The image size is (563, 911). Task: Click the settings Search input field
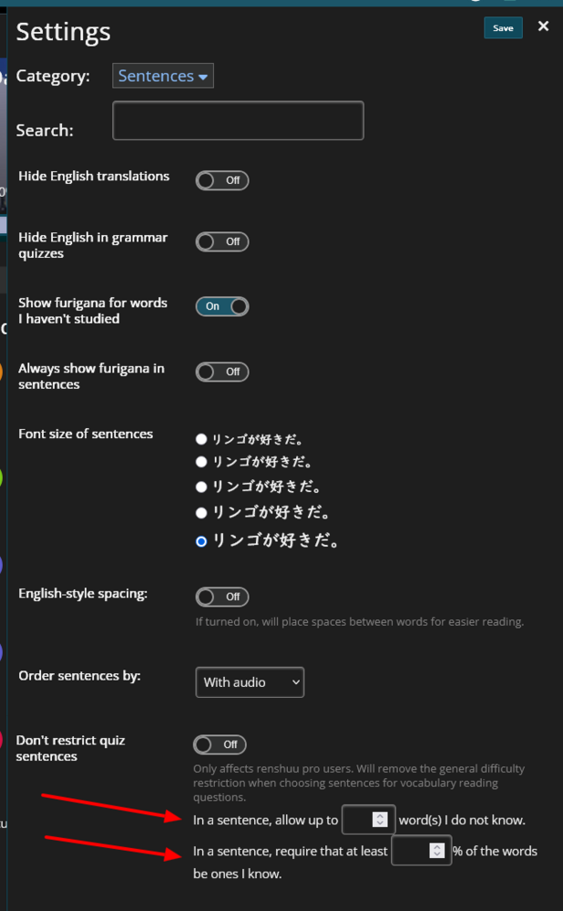[238, 121]
